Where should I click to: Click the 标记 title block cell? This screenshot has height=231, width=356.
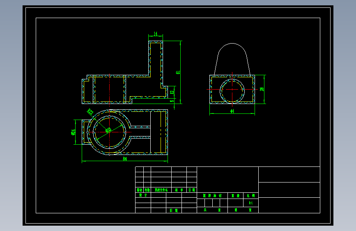140,190
